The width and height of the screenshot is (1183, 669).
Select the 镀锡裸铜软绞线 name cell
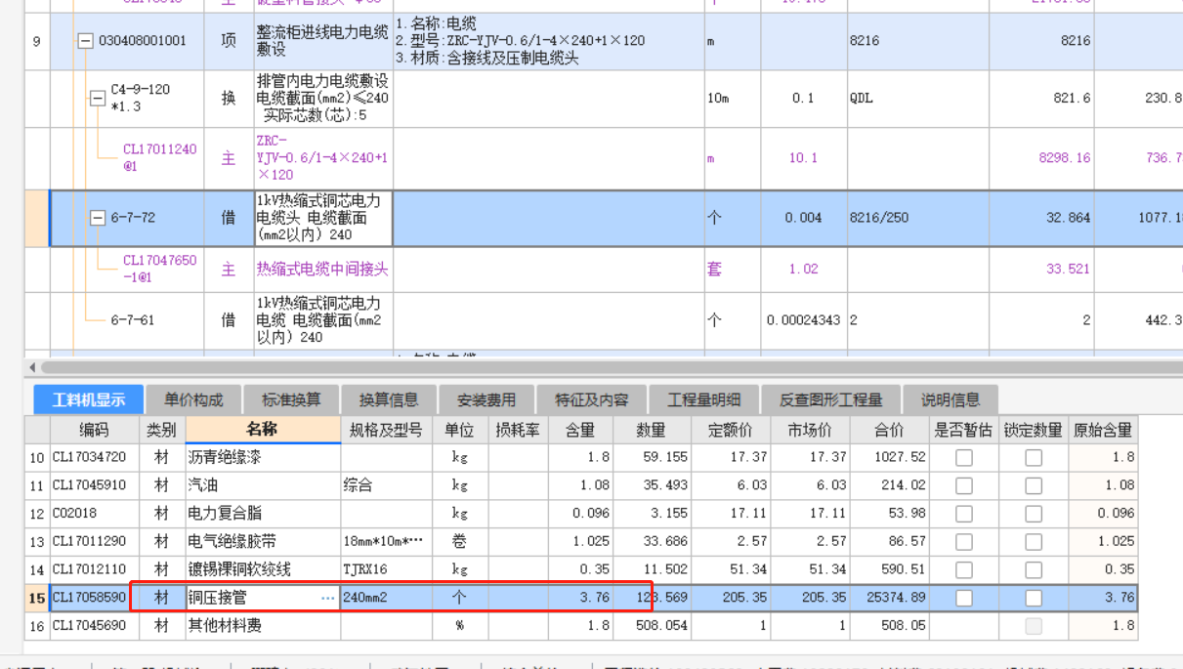click(262, 569)
